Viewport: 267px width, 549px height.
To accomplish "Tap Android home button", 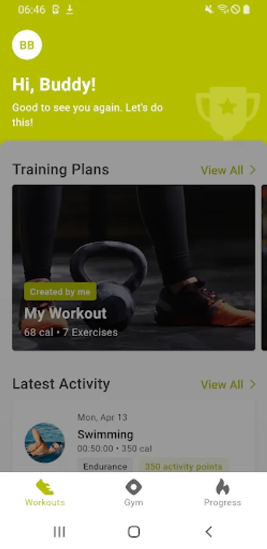I will tap(133, 532).
